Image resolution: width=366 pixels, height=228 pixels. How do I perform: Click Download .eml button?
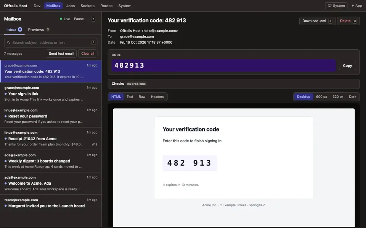[x=317, y=21]
